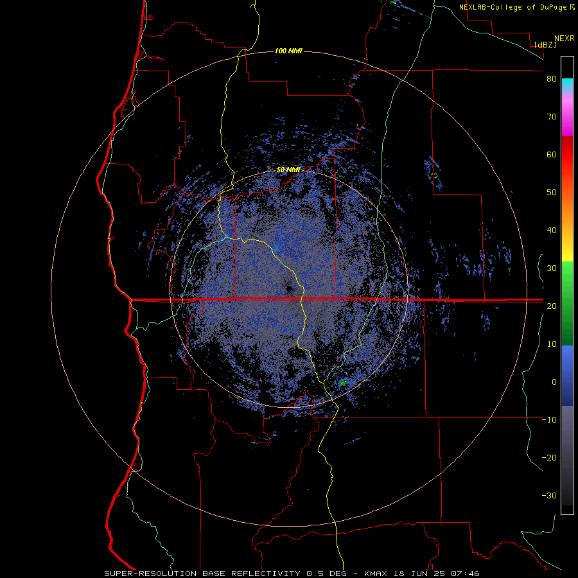The height and width of the screenshot is (578, 578).
Task: Click the 50 value on the dBZ scale
Action: tap(552, 193)
